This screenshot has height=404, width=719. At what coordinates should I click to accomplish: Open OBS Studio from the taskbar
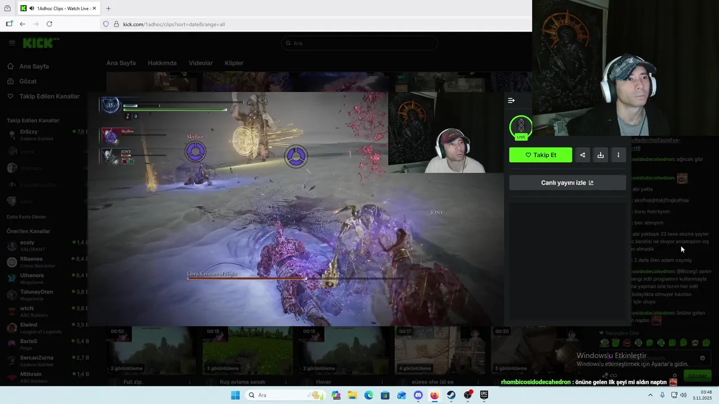click(x=468, y=395)
